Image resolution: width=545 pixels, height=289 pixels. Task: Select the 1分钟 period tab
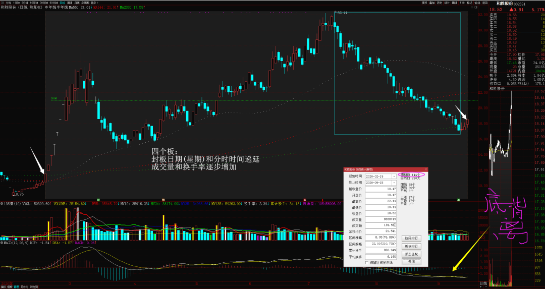(16, 3)
